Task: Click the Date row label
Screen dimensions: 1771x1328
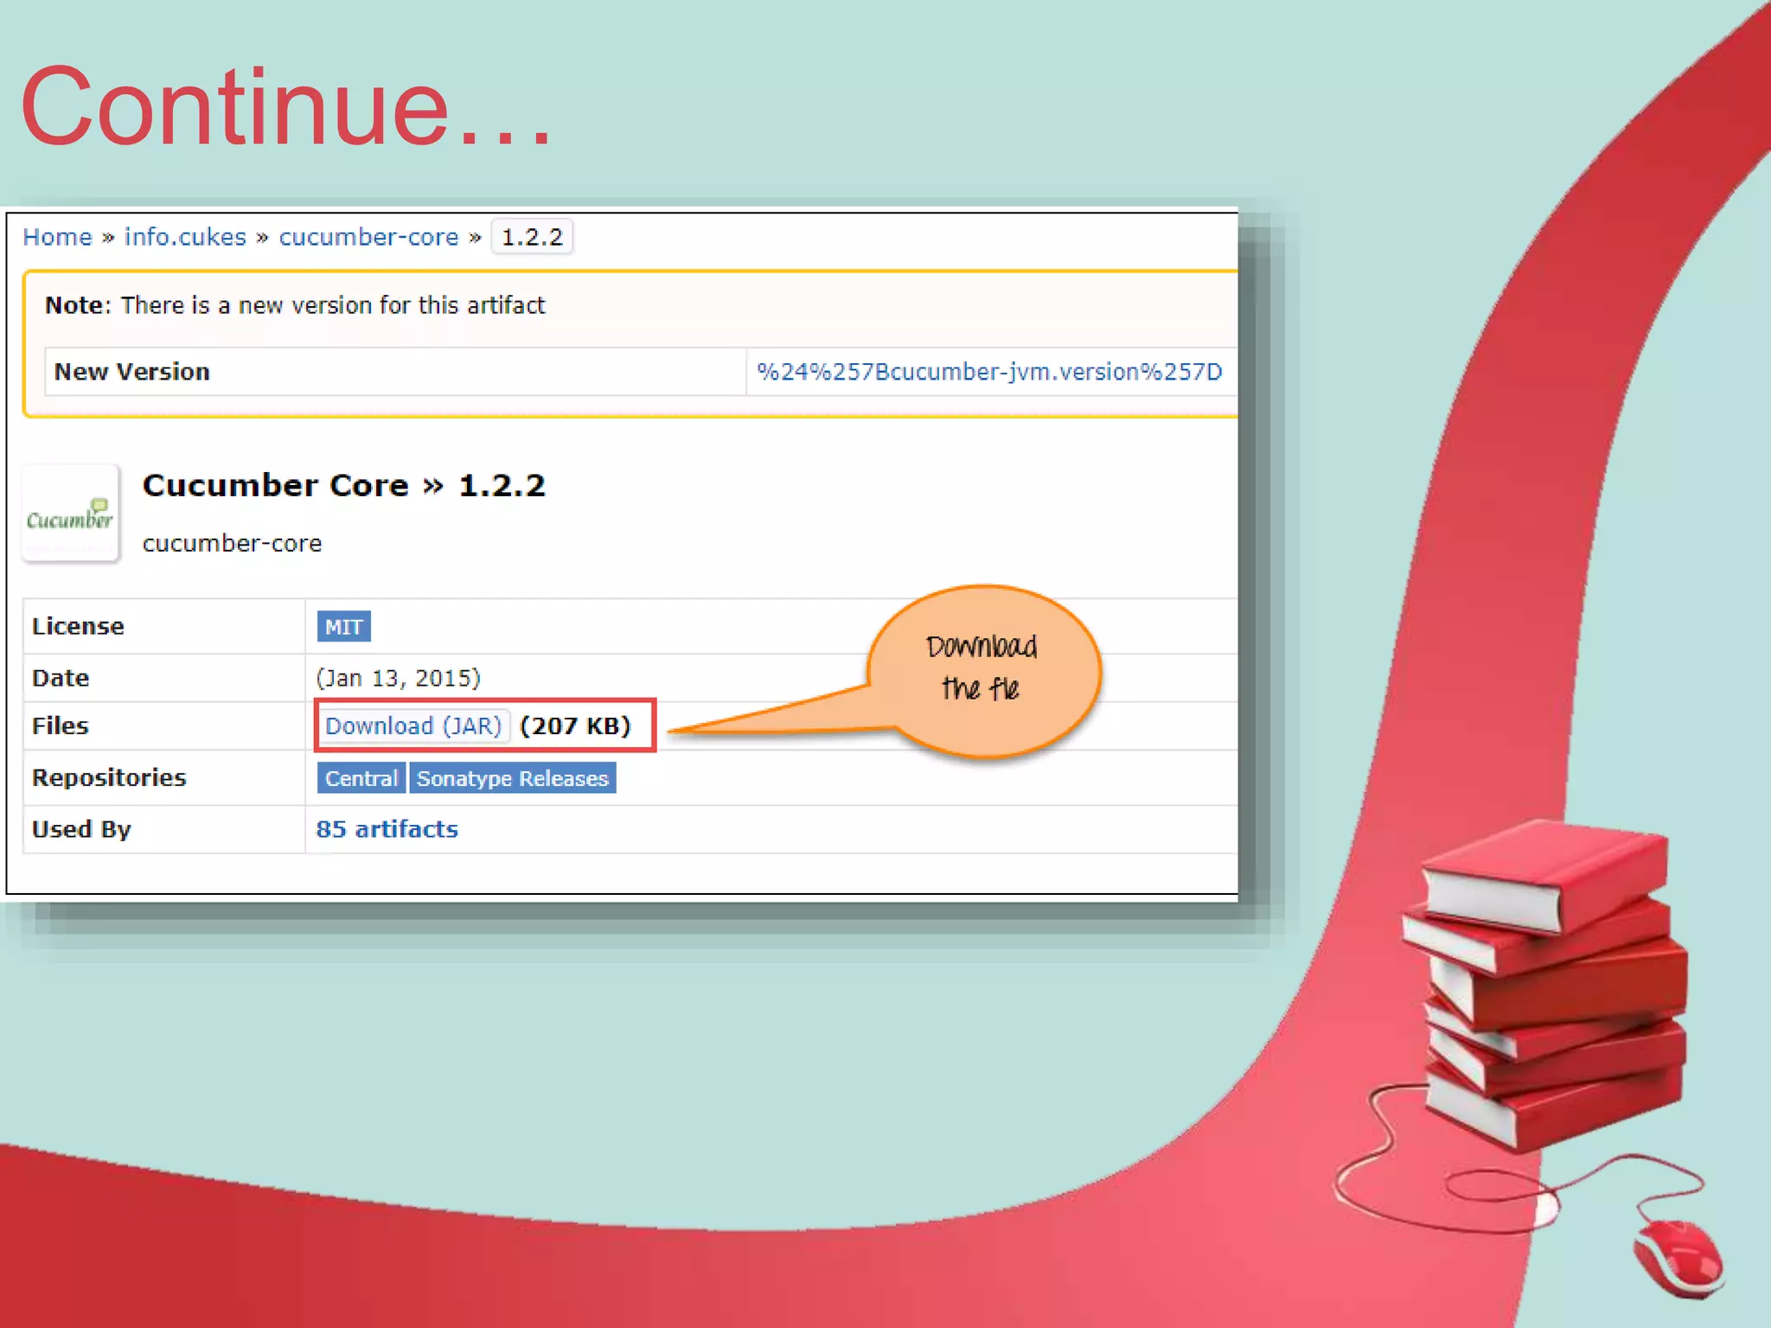Action: pos(60,678)
